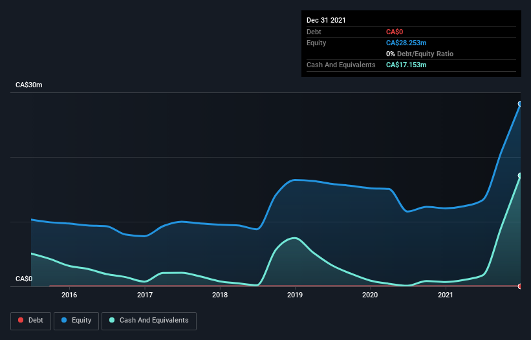Click the Debt row label in tooltip
Screen dimensions: 531x340
[314, 32]
